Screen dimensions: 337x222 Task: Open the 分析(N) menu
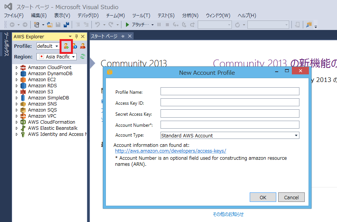tap(190, 16)
